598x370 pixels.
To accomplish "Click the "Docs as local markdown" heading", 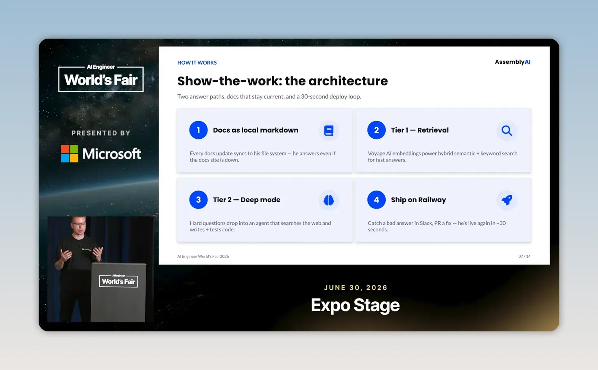I will point(255,130).
